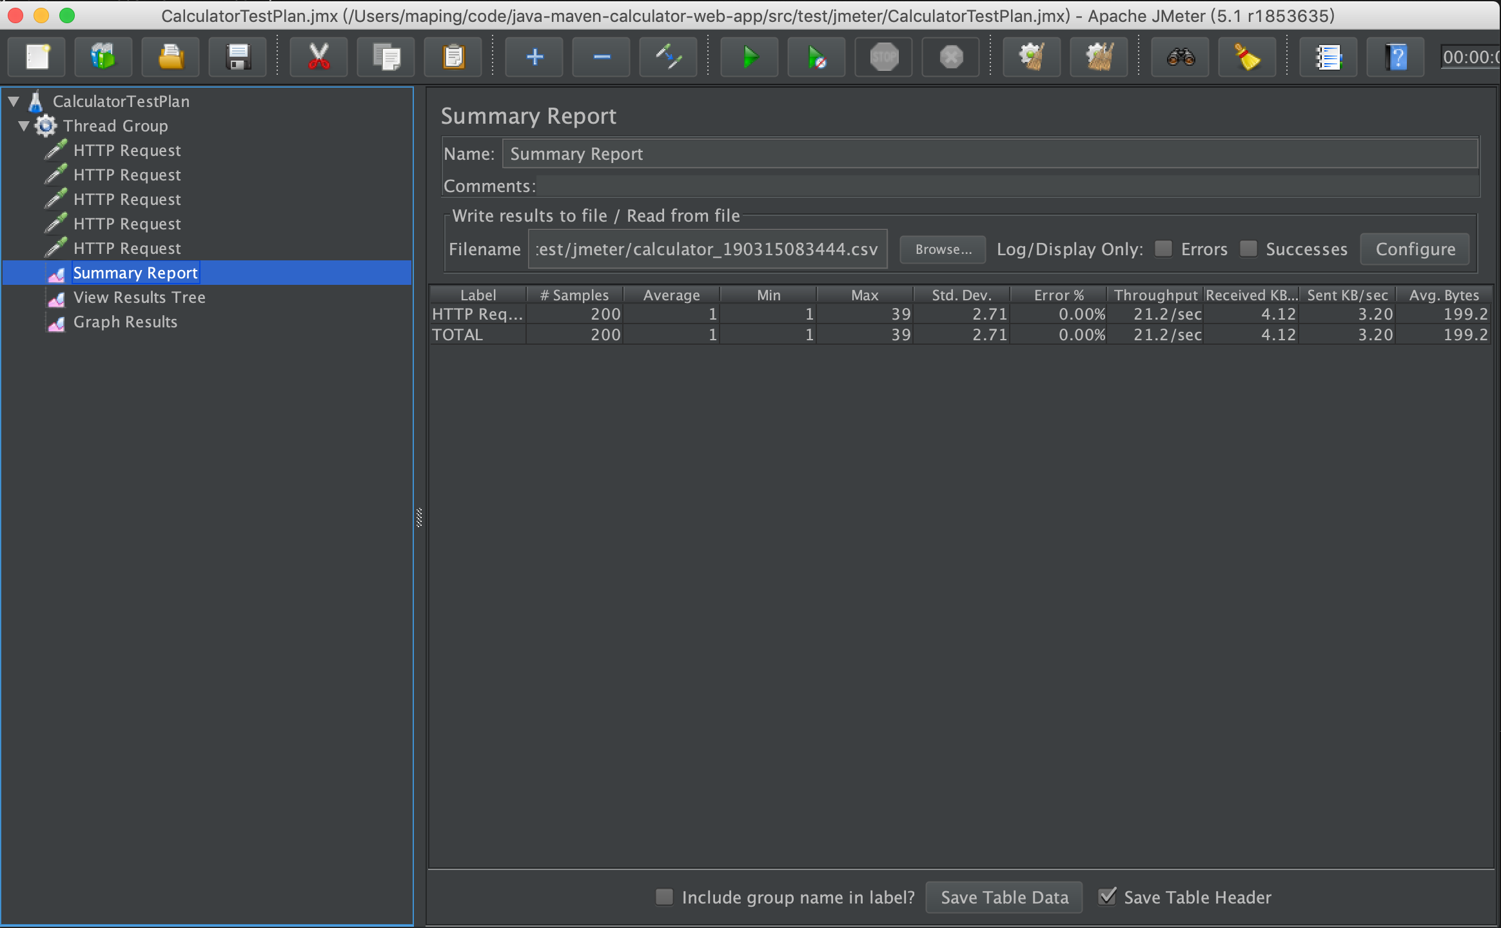Click the floppy disk Save icon
Viewport: 1501px width, 928px height.
(x=238, y=57)
